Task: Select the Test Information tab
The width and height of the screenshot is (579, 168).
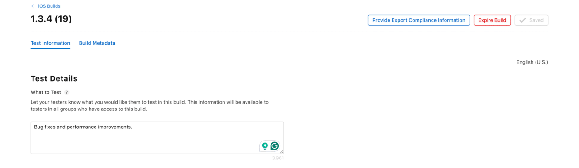Action: [50, 43]
